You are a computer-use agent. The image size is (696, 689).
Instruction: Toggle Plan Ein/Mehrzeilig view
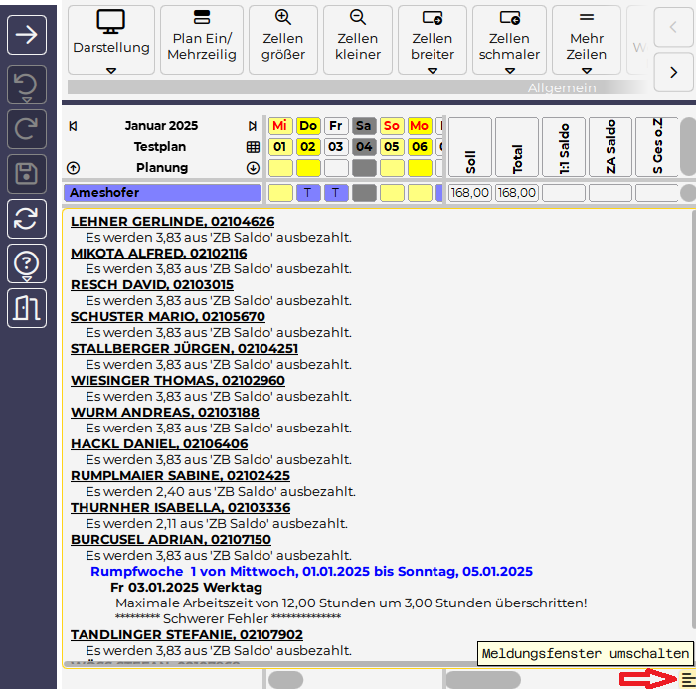(x=202, y=38)
